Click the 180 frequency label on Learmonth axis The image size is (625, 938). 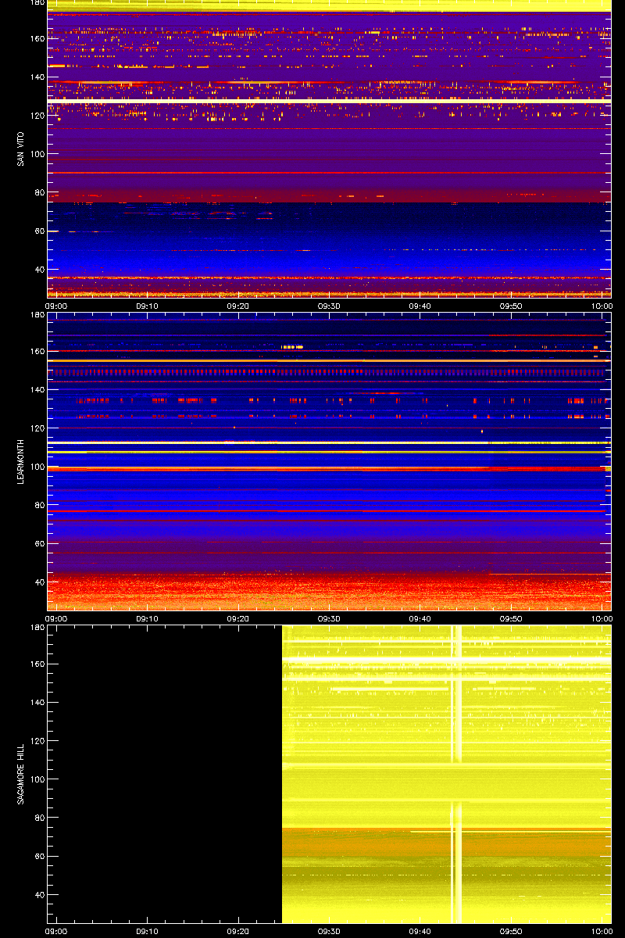37,315
